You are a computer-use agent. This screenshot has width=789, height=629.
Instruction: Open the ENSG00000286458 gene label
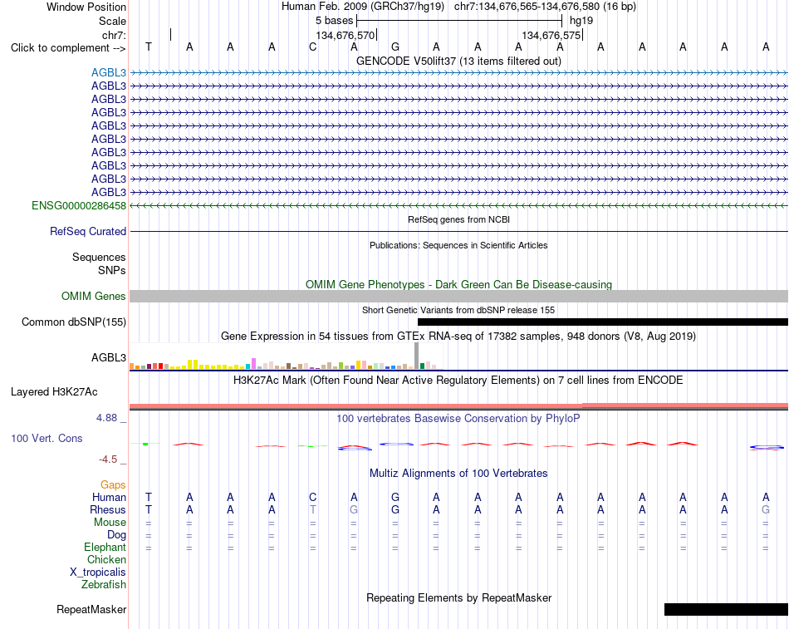point(79,205)
